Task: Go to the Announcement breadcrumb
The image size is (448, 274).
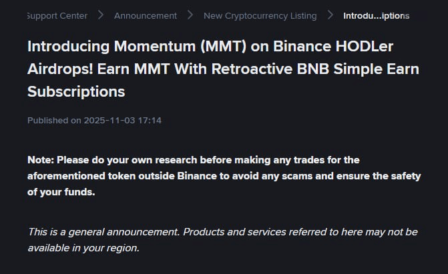Action: point(145,15)
